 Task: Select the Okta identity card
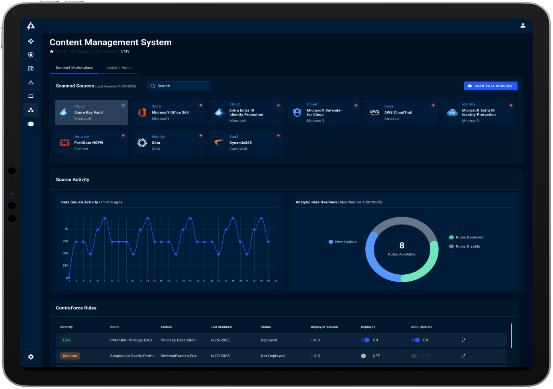[x=169, y=143]
